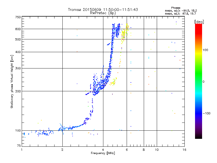
Task: Click the plot title 'Tromsø 20150609 11:50:00-11:51:43'
Action: point(103,10)
